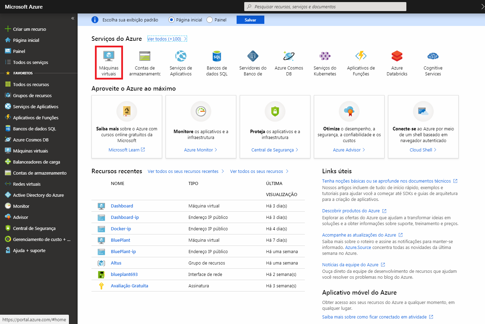The height and width of the screenshot is (324, 485).
Task: Collapse the left sidebar with the chevron
Action: pyautogui.click(x=73, y=18)
